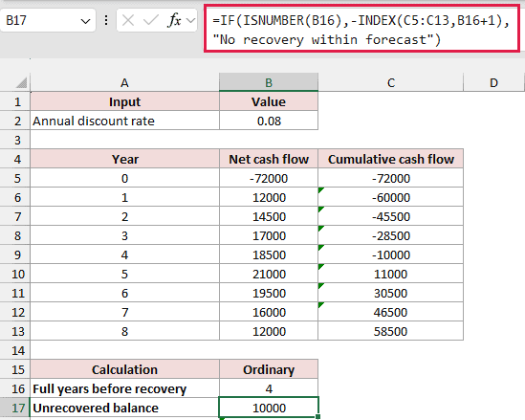Click the Insert Function fx icon
Screen dimensions: 525x420
click(x=174, y=20)
